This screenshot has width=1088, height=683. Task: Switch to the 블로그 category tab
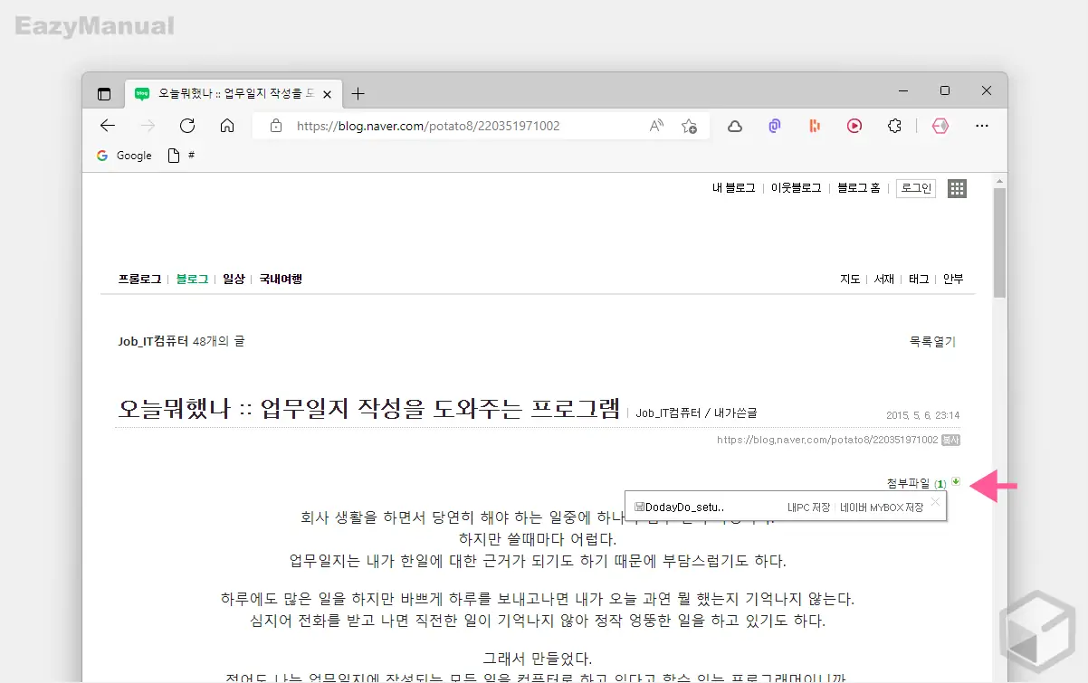point(191,279)
